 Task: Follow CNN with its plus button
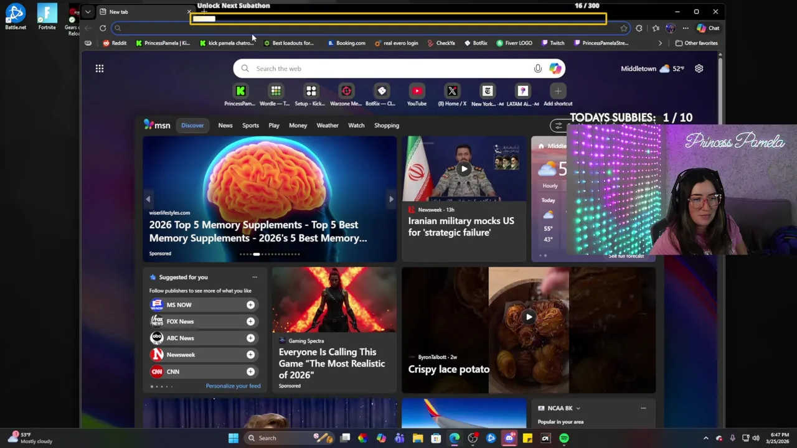pos(250,371)
